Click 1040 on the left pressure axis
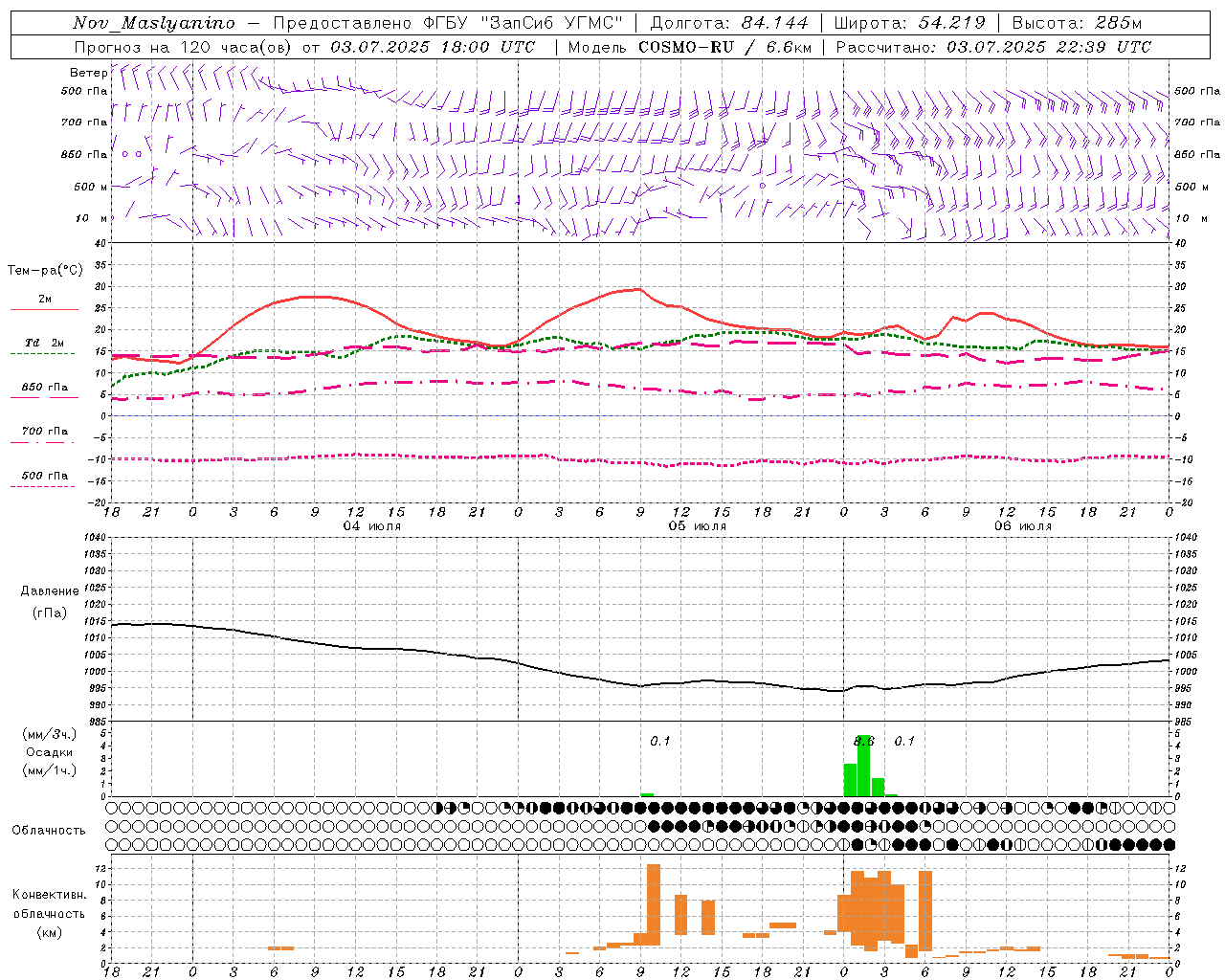Image resolution: width=1225 pixels, height=980 pixels. [x=96, y=538]
